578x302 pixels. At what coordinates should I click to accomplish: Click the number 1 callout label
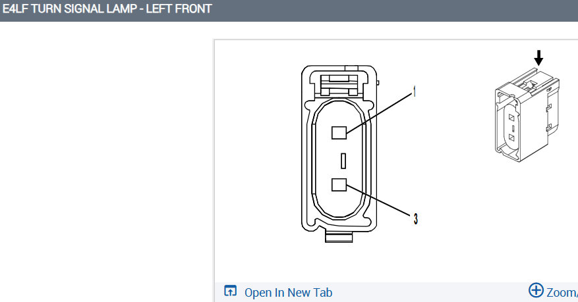415,91
